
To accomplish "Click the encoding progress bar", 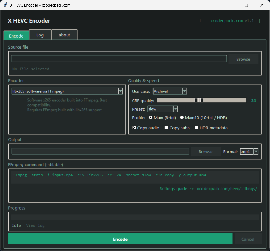I will tap(135, 217).
